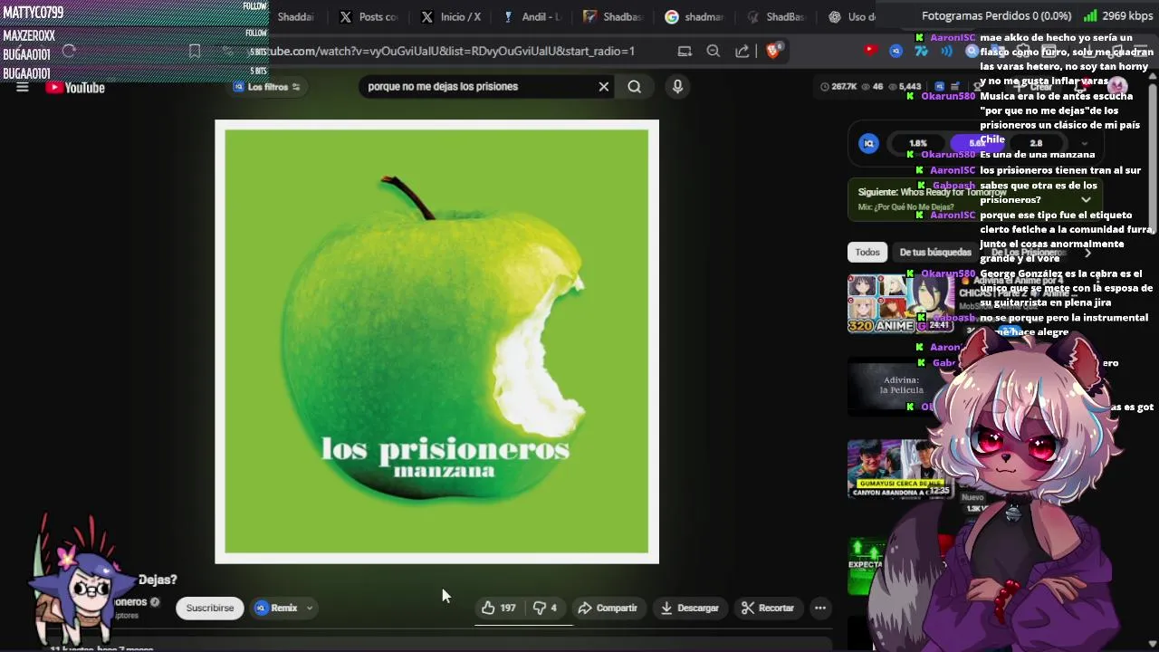This screenshot has height=652, width=1159.
Task: Open the Brave shields icon
Action: click(772, 52)
